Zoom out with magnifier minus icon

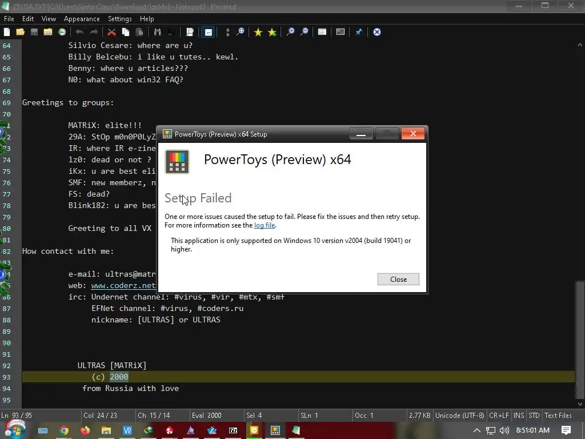click(304, 32)
